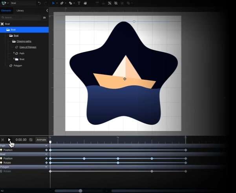This screenshot has height=193, width=236.
Task: Select the Pen drawing tool
Action: (62, 3)
